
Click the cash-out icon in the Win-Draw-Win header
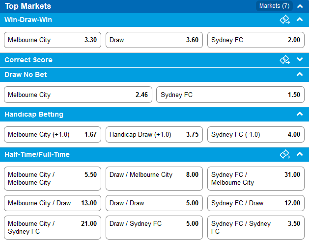click(285, 20)
